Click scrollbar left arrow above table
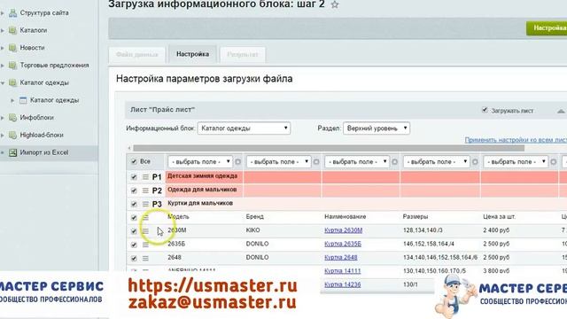The image size is (567, 319). click(x=129, y=148)
